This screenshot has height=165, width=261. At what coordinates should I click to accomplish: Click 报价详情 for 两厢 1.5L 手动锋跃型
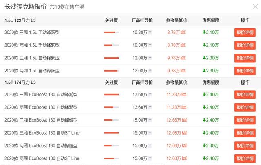click(x=245, y=45)
